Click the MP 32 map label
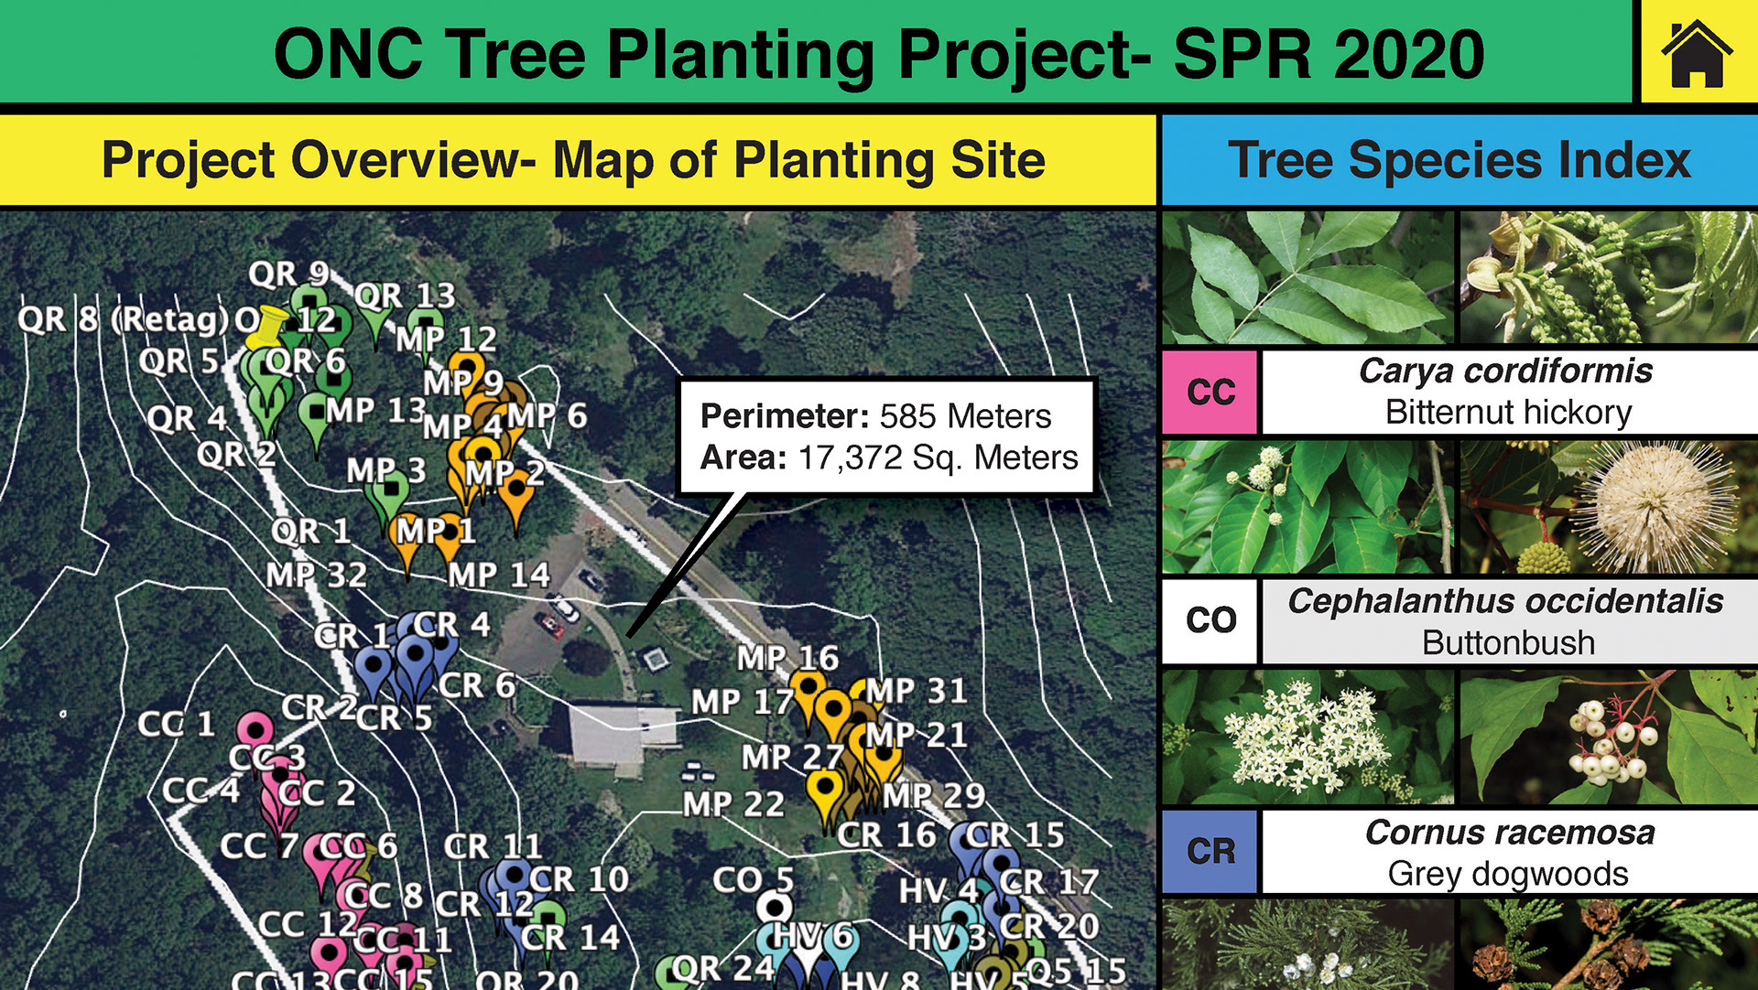 (x=317, y=575)
